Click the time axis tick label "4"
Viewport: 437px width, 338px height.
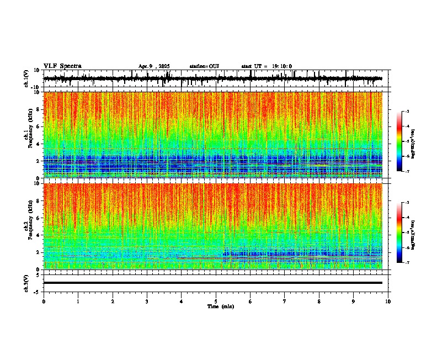pos(182,302)
